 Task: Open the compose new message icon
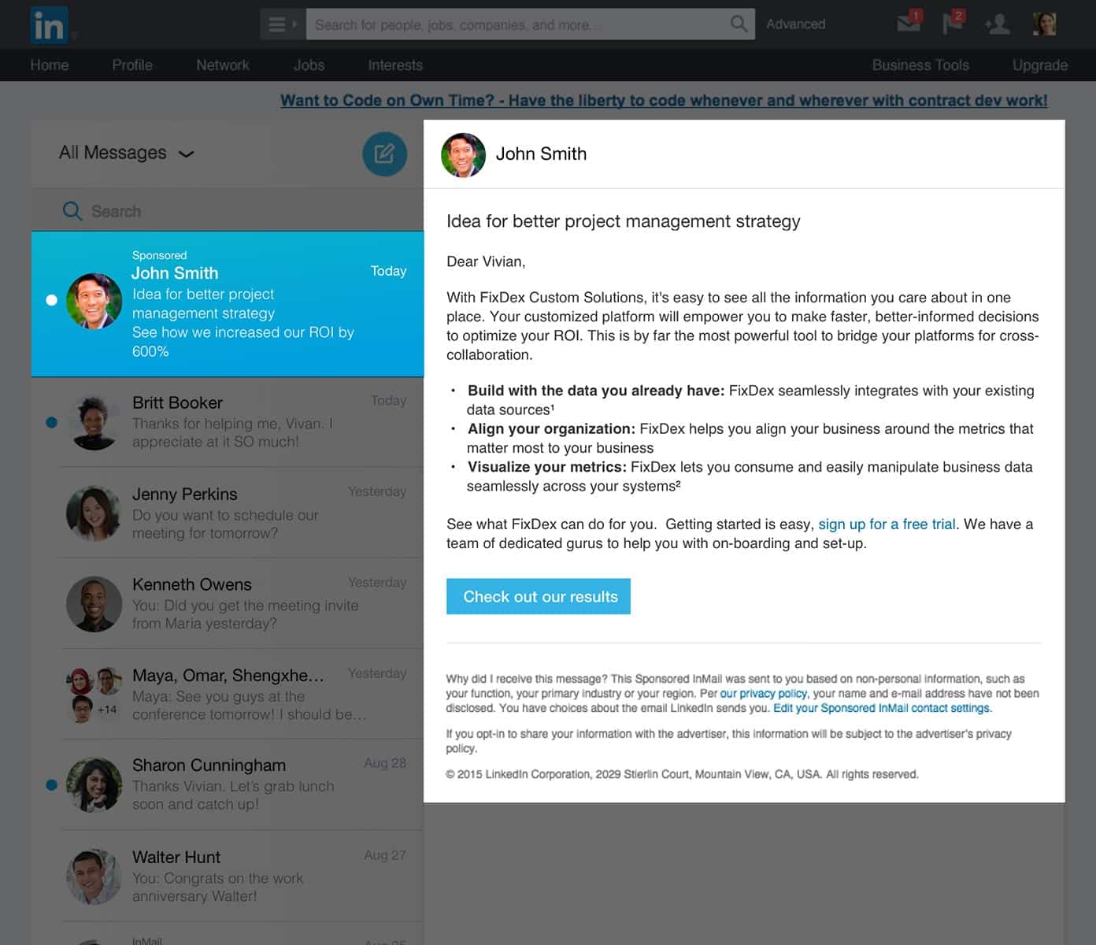pyautogui.click(x=384, y=154)
